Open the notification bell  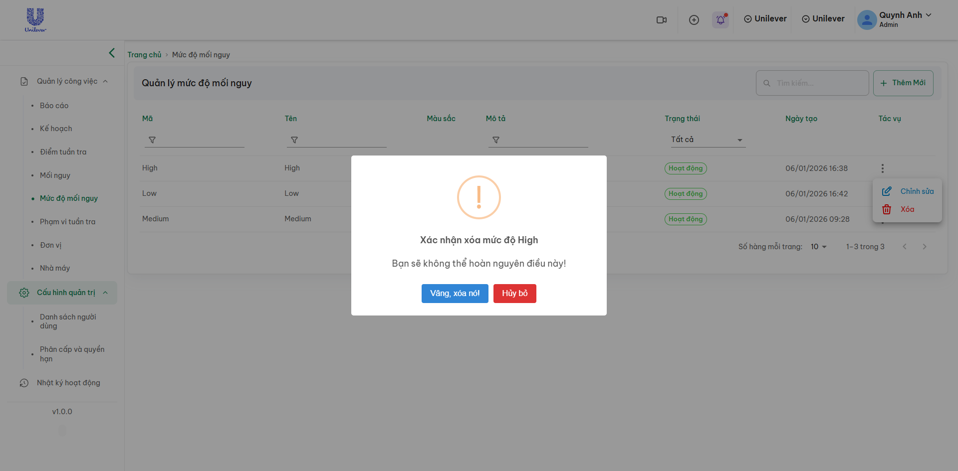tap(720, 20)
